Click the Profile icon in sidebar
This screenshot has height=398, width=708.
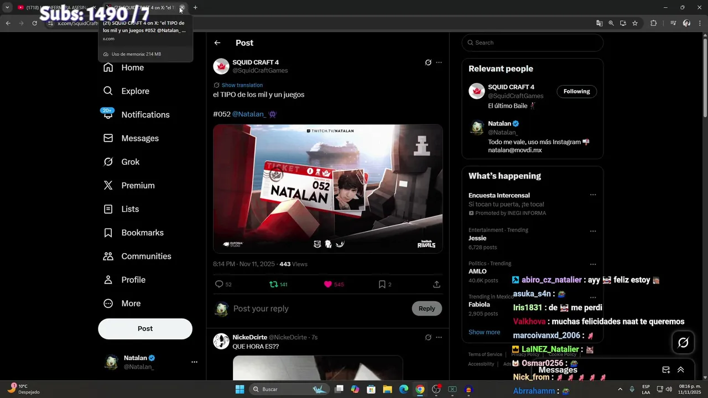(x=108, y=280)
